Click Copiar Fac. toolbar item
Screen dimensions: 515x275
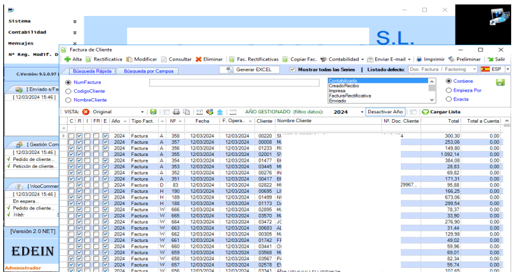click(299, 59)
